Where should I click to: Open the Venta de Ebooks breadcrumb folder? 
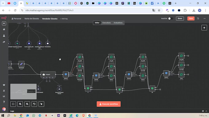pyautogui.click(x=32, y=19)
